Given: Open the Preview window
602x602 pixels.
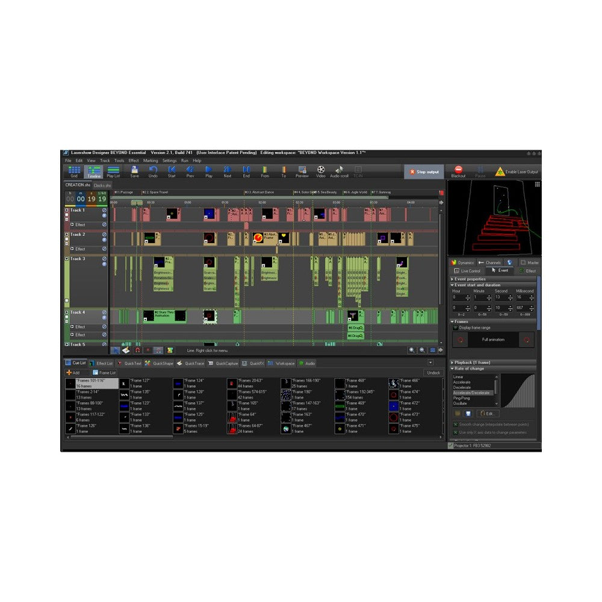Looking at the screenshot, I should (x=302, y=172).
